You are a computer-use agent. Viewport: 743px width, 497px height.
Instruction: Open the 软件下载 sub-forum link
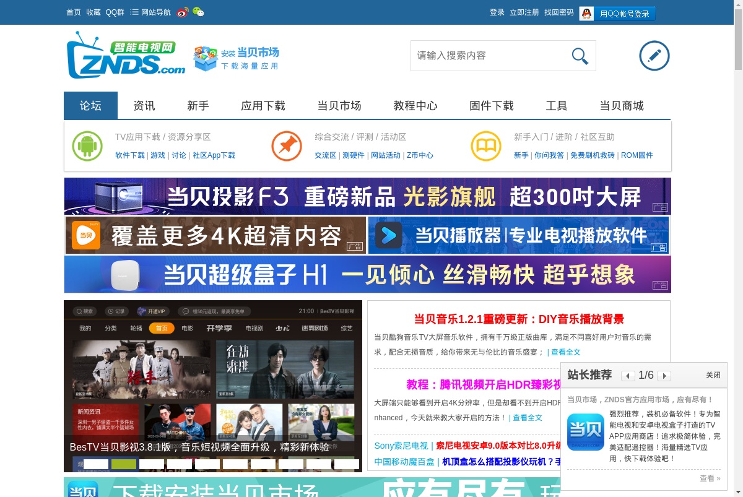[130, 155]
